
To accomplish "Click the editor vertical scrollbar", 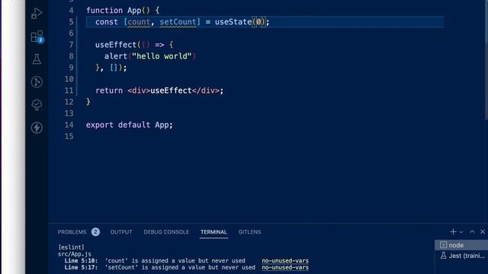I will coord(486,59).
